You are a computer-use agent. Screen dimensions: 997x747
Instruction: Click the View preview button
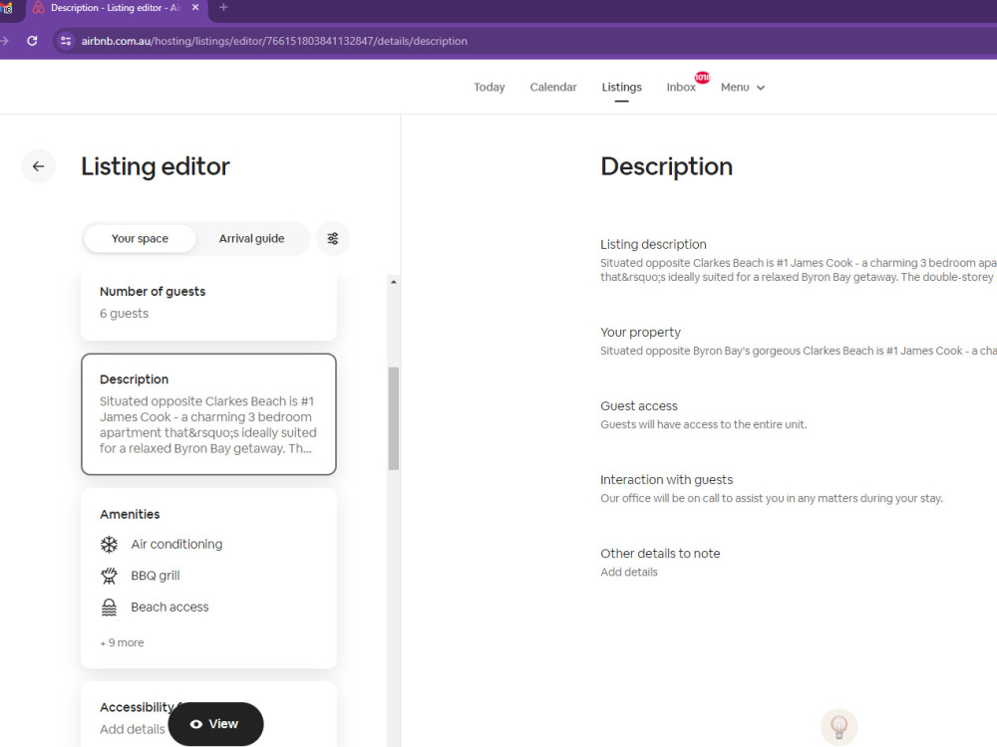point(215,724)
